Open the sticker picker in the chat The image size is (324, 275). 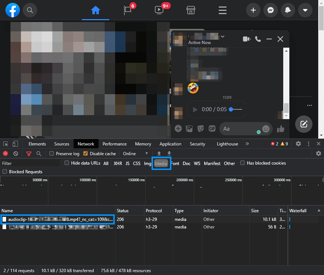click(x=200, y=128)
